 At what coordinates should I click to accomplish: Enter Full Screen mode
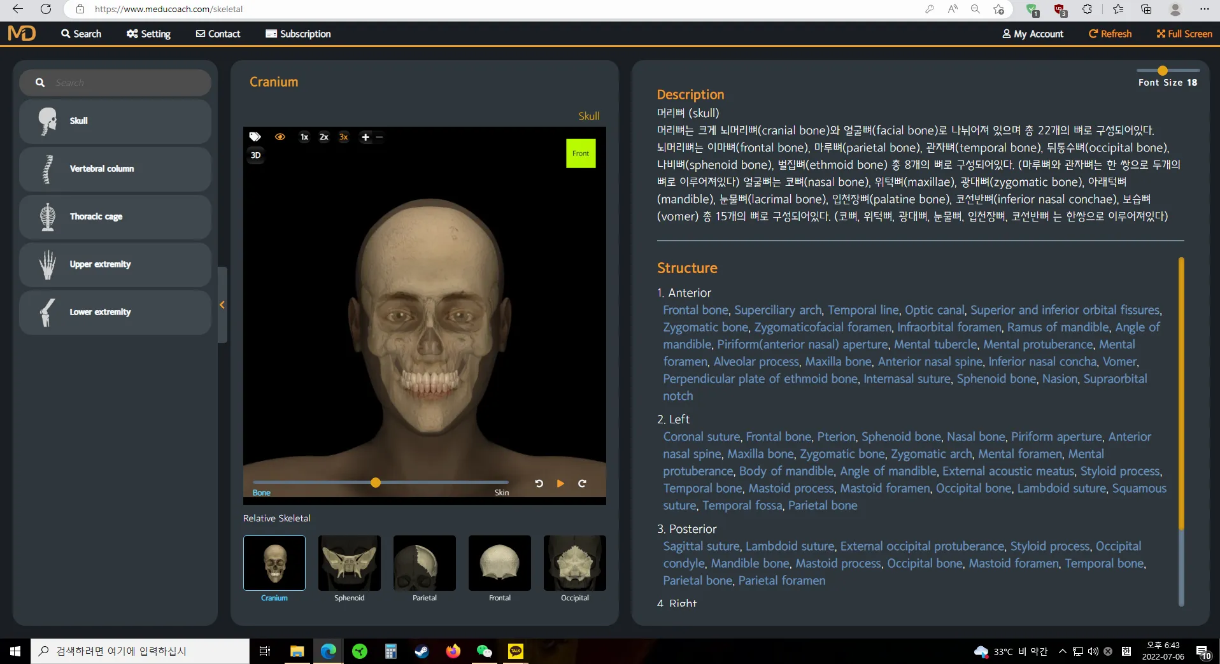point(1184,34)
